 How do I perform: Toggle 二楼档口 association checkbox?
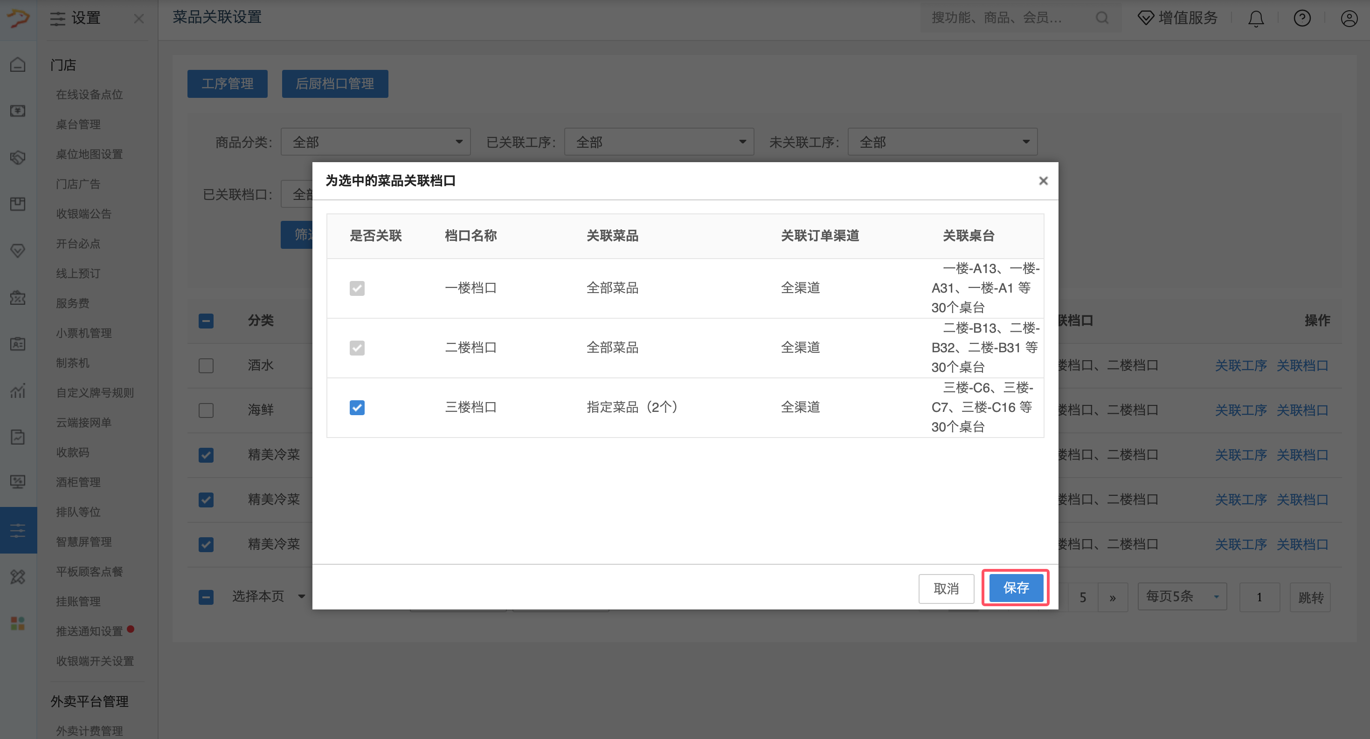[x=357, y=348]
